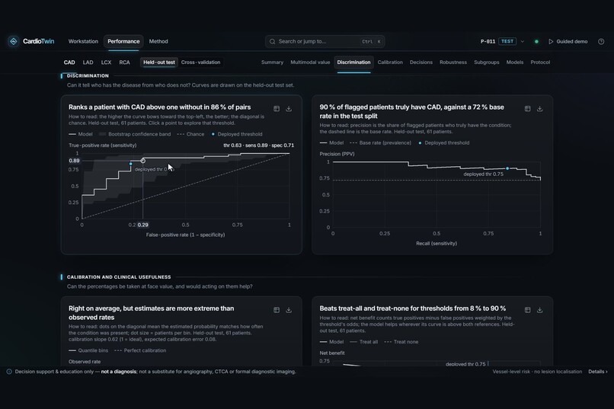This screenshot has height=409, width=614.
Task: Download the precision-recall chart
Action: tap(539, 109)
